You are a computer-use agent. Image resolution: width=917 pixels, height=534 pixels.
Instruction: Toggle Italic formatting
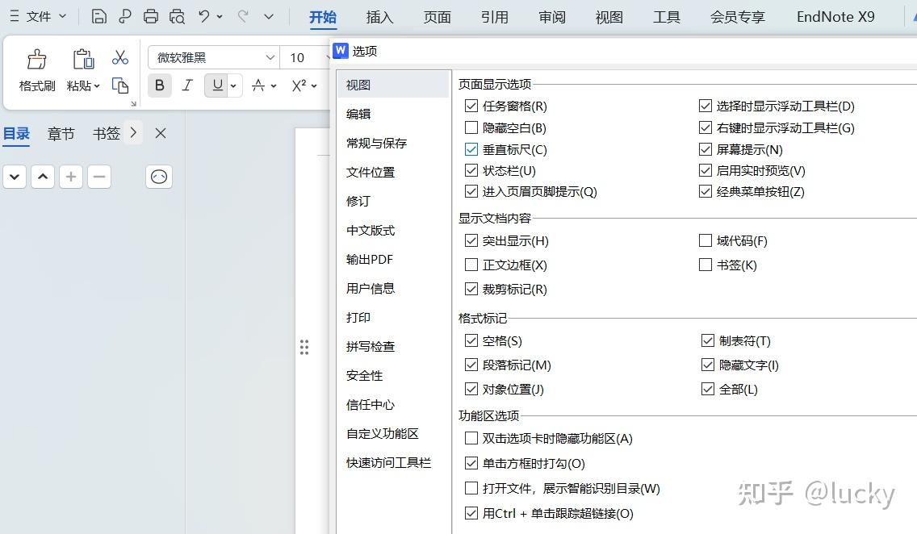[187, 86]
